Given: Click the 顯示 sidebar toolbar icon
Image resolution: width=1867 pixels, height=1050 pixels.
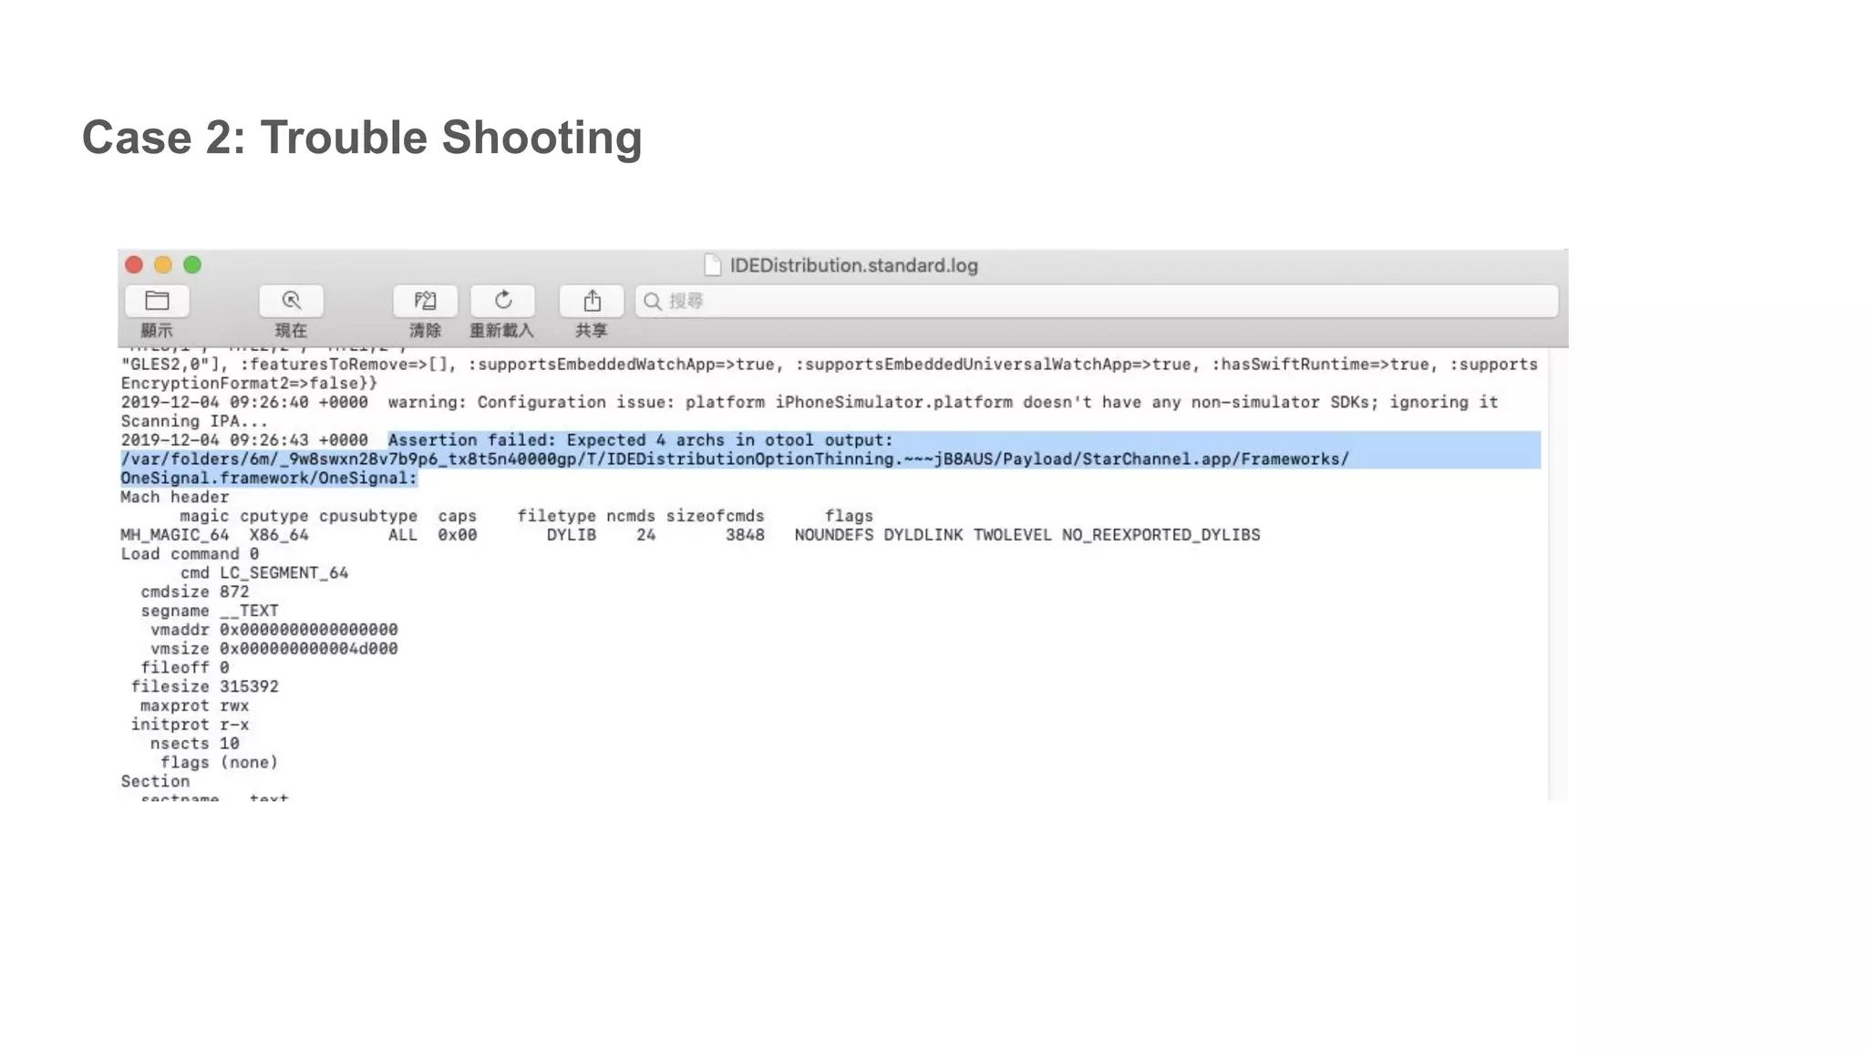Looking at the screenshot, I should tap(157, 301).
